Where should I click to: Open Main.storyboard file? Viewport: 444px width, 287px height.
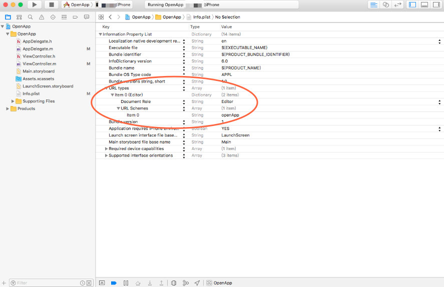point(39,71)
